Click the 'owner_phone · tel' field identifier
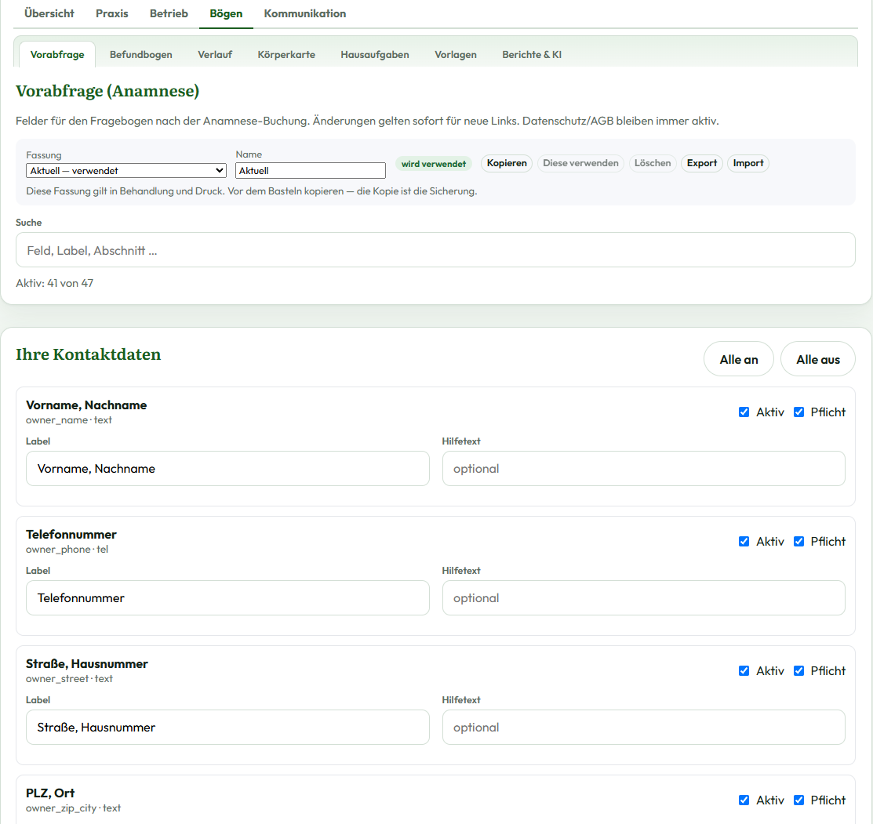This screenshot has height=824, width=873. point(67,549)
